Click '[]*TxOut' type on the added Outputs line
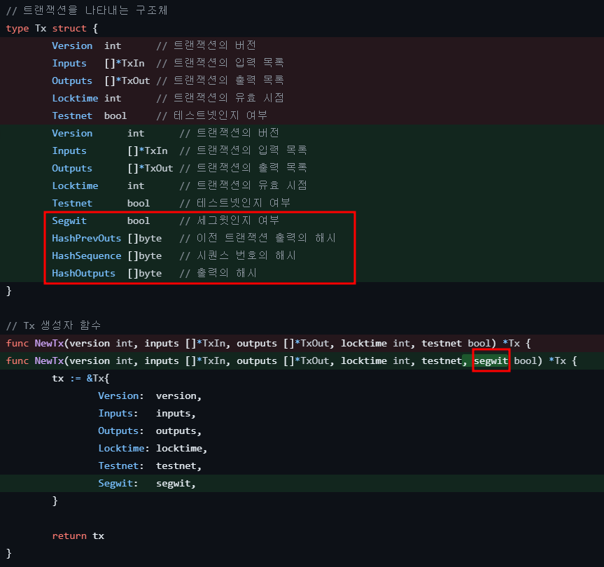604x567 pixels. (150, 168)
